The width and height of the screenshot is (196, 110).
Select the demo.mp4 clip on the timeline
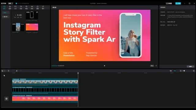click(x=45, y=82)
